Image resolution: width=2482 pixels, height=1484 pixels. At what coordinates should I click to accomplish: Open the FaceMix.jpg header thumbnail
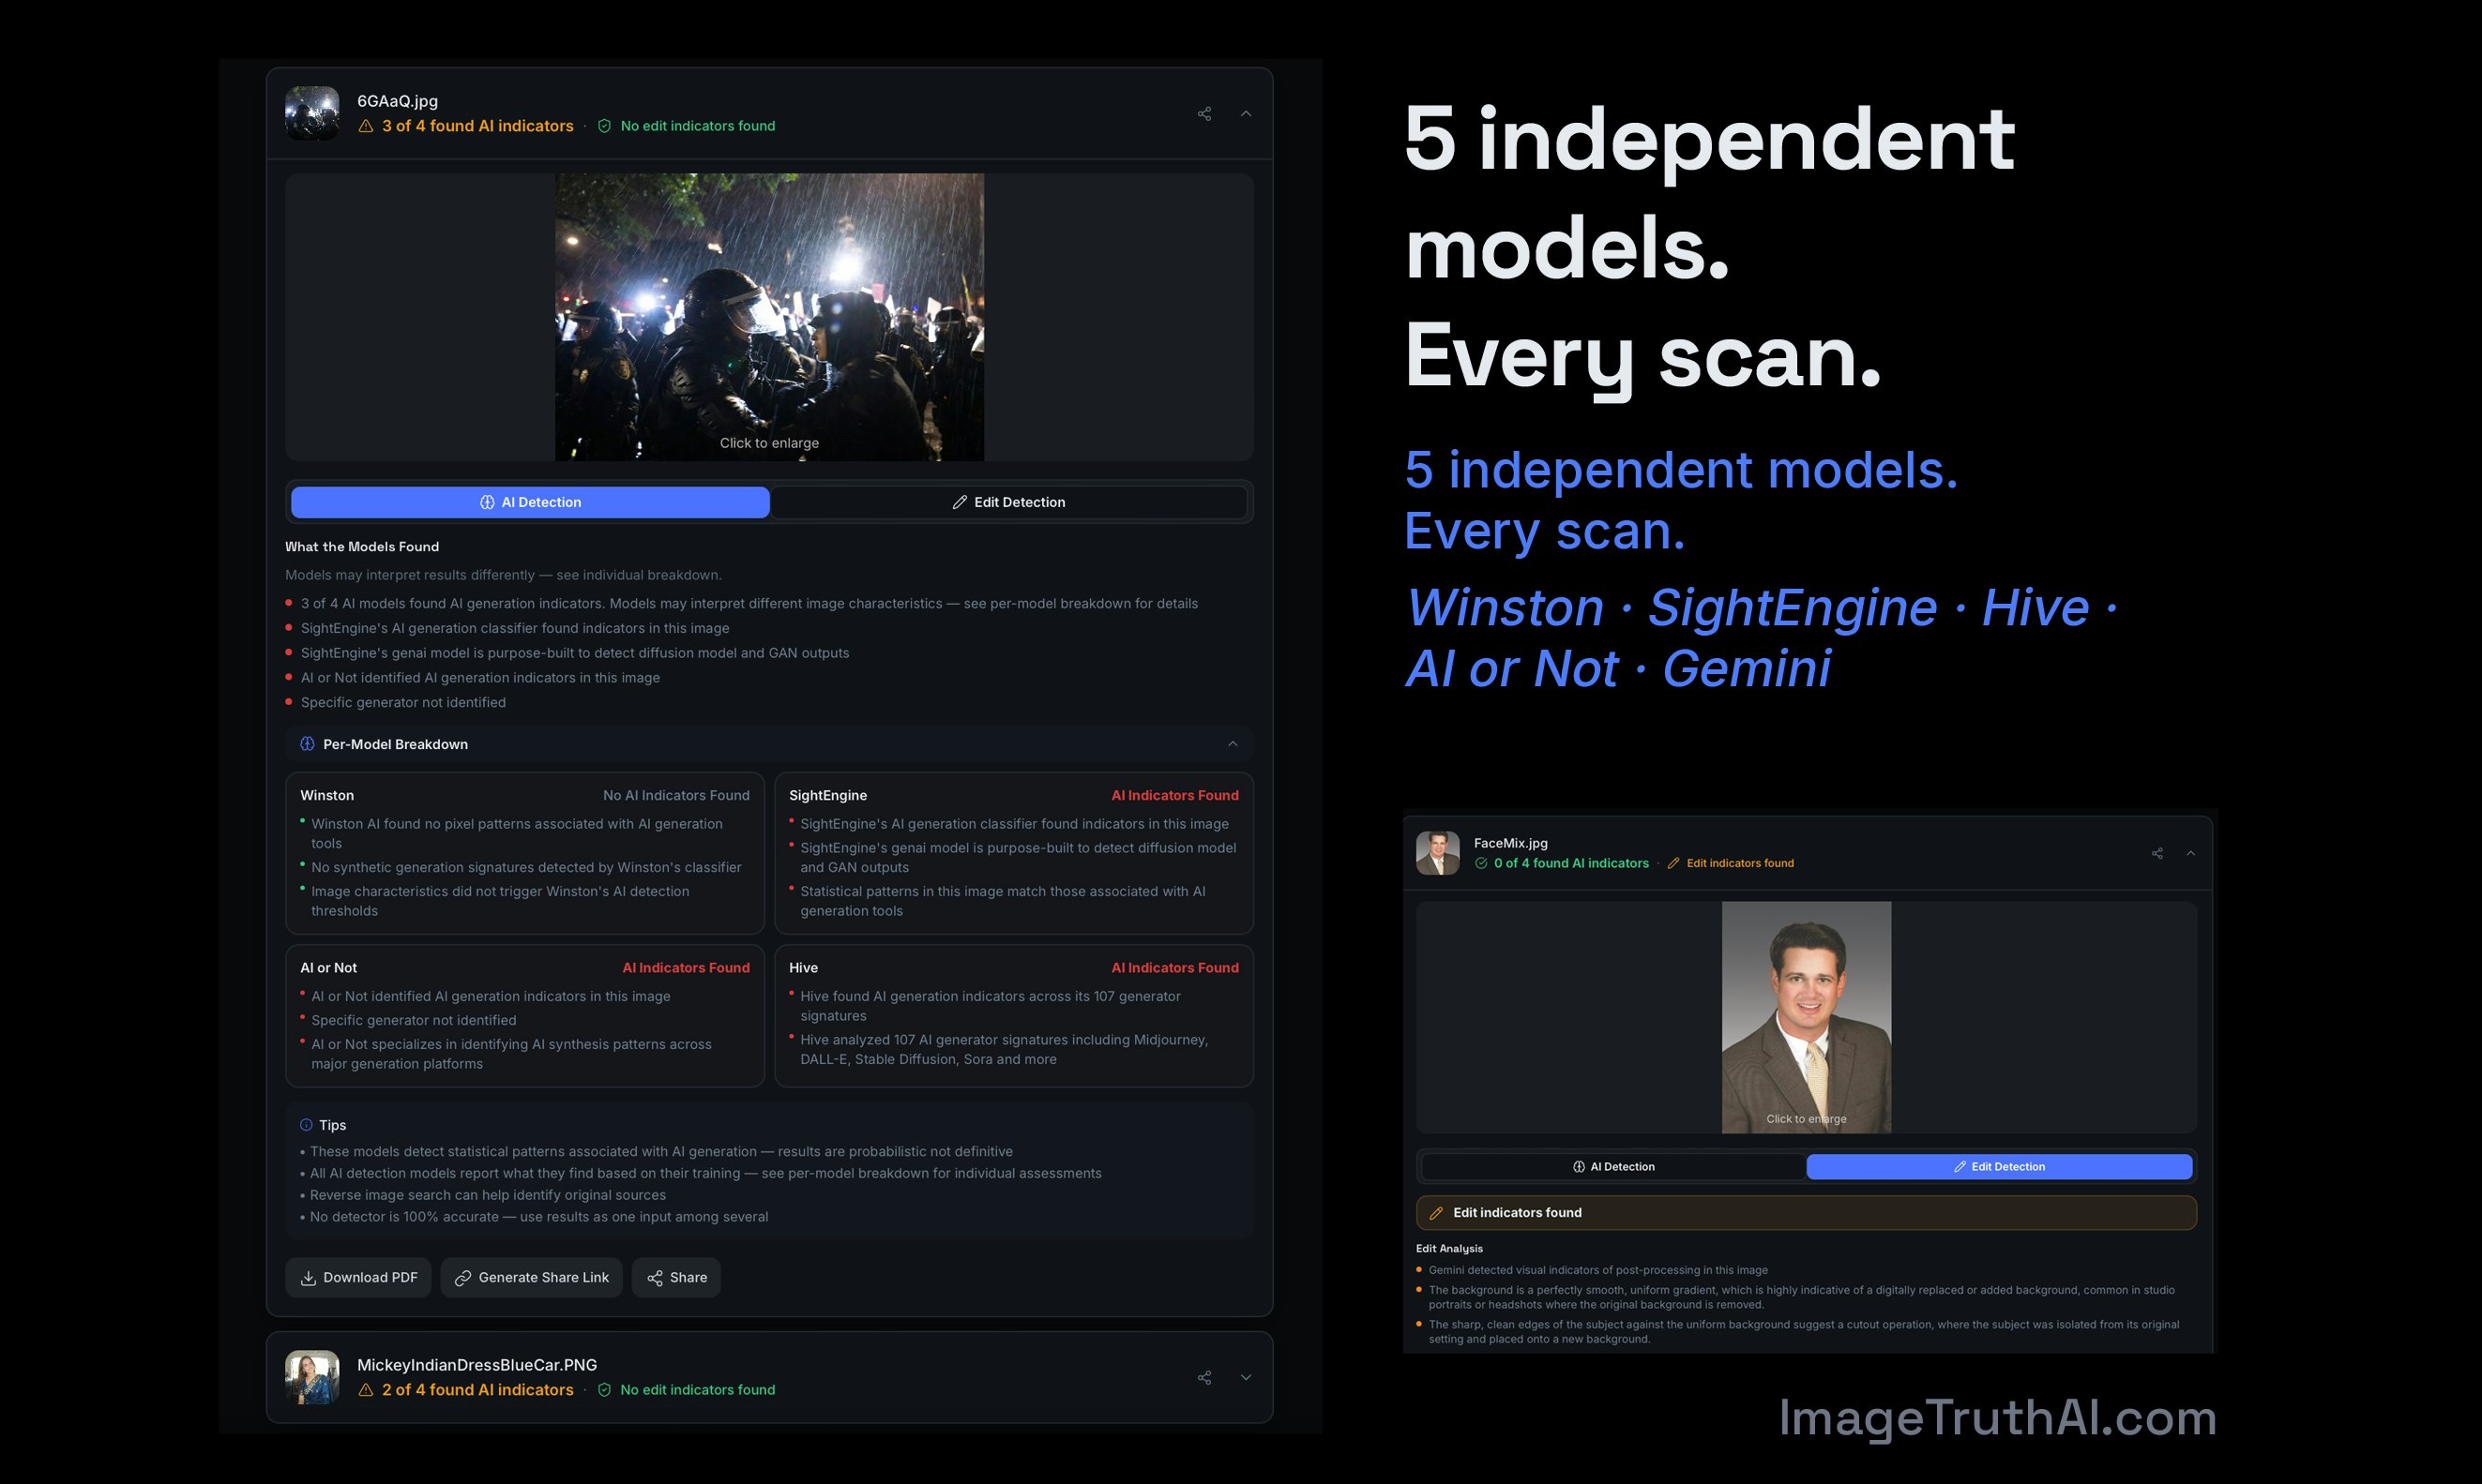coord(1438,853)
